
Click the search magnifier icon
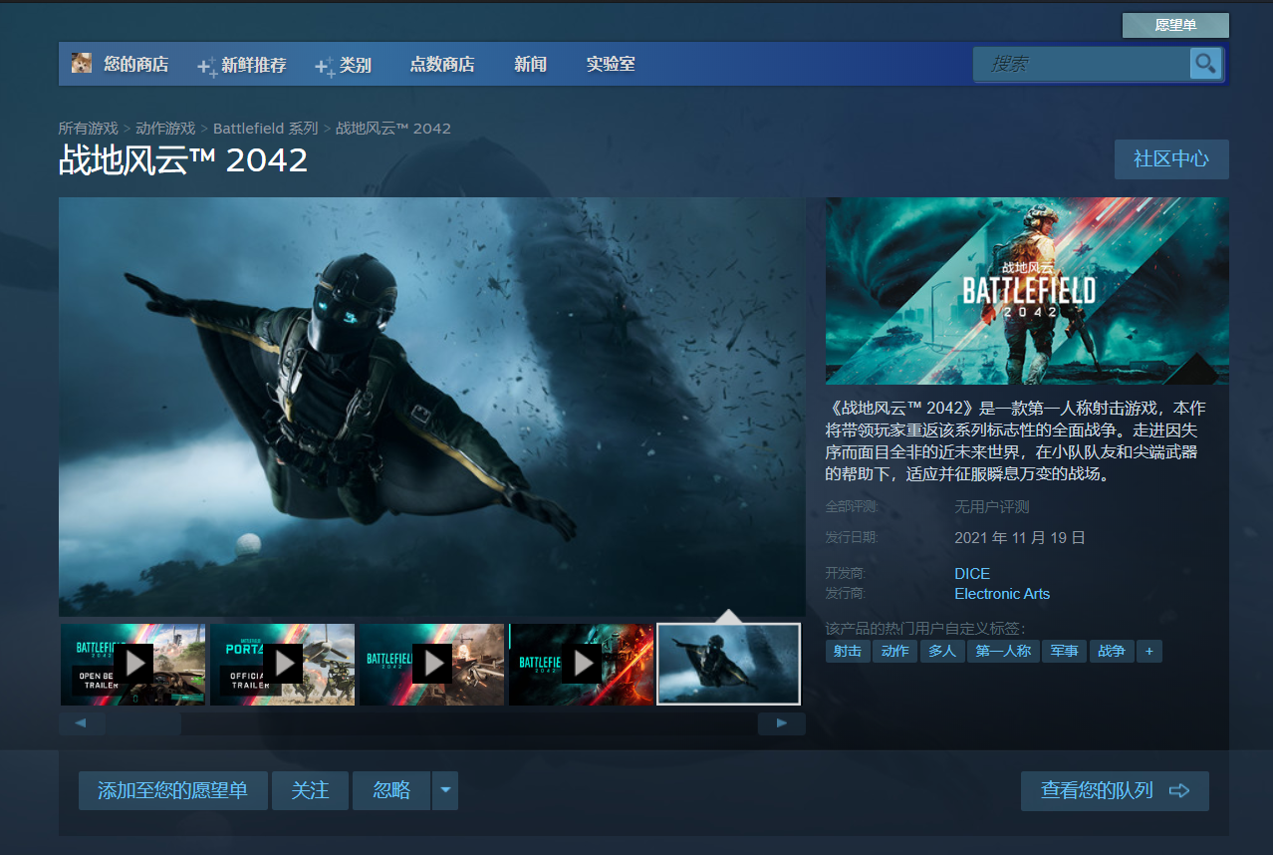[1205, 64]
